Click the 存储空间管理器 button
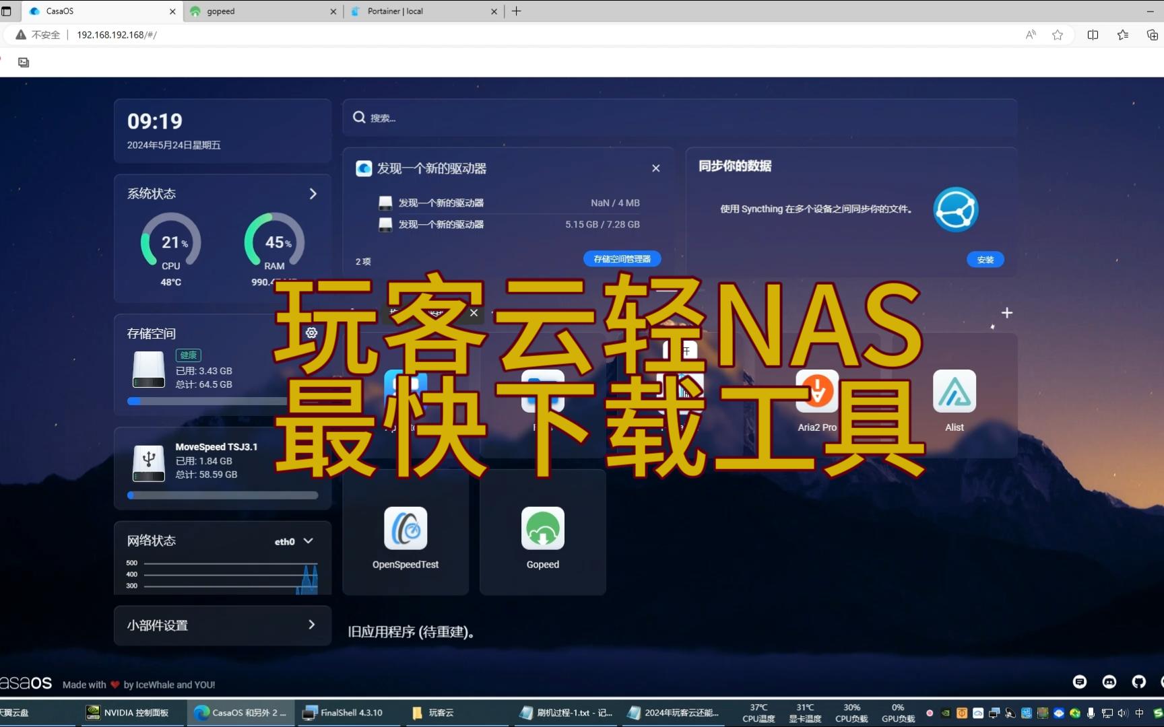The width and height of the screenshot is (1164, 727). coord(622,258)
